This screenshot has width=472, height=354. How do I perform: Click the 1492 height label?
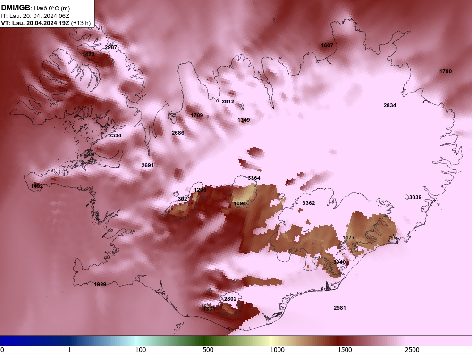tap(37, 186)
